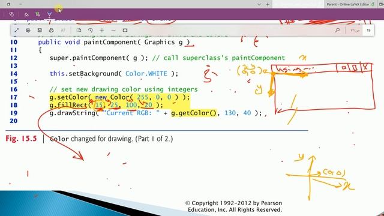Switch to the tab with camera icon
This screenshot has width=384, height=216.
pyautogui.click(x=380, y=4)
